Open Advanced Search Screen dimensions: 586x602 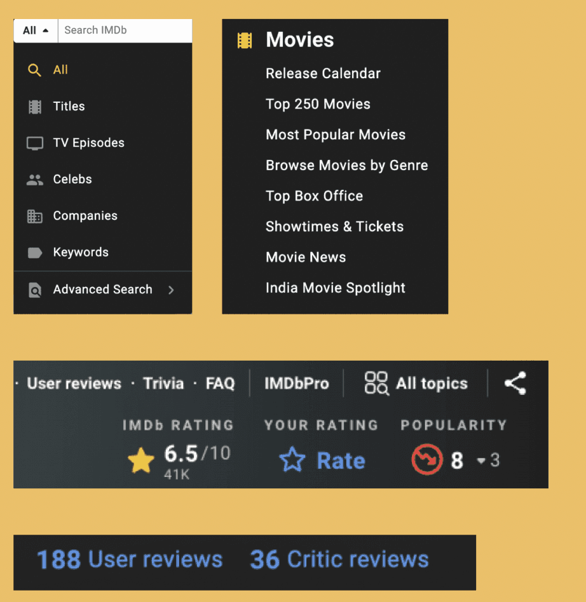102,290
